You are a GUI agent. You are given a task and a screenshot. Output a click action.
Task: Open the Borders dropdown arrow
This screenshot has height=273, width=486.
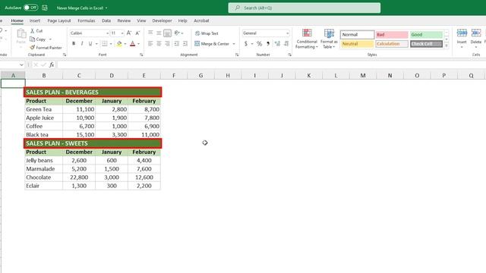[111, 44]
